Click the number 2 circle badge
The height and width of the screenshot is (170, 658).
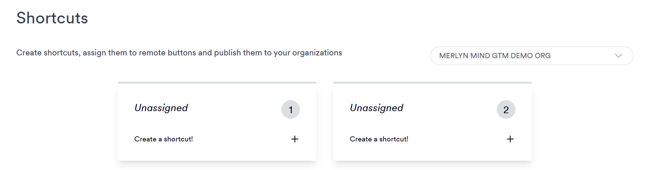[x=506, y=110]
